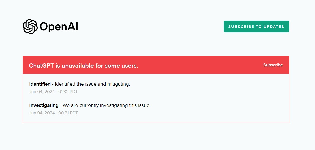Click the bold Identified status label
315x150 pixels.
tap(40, 84)
